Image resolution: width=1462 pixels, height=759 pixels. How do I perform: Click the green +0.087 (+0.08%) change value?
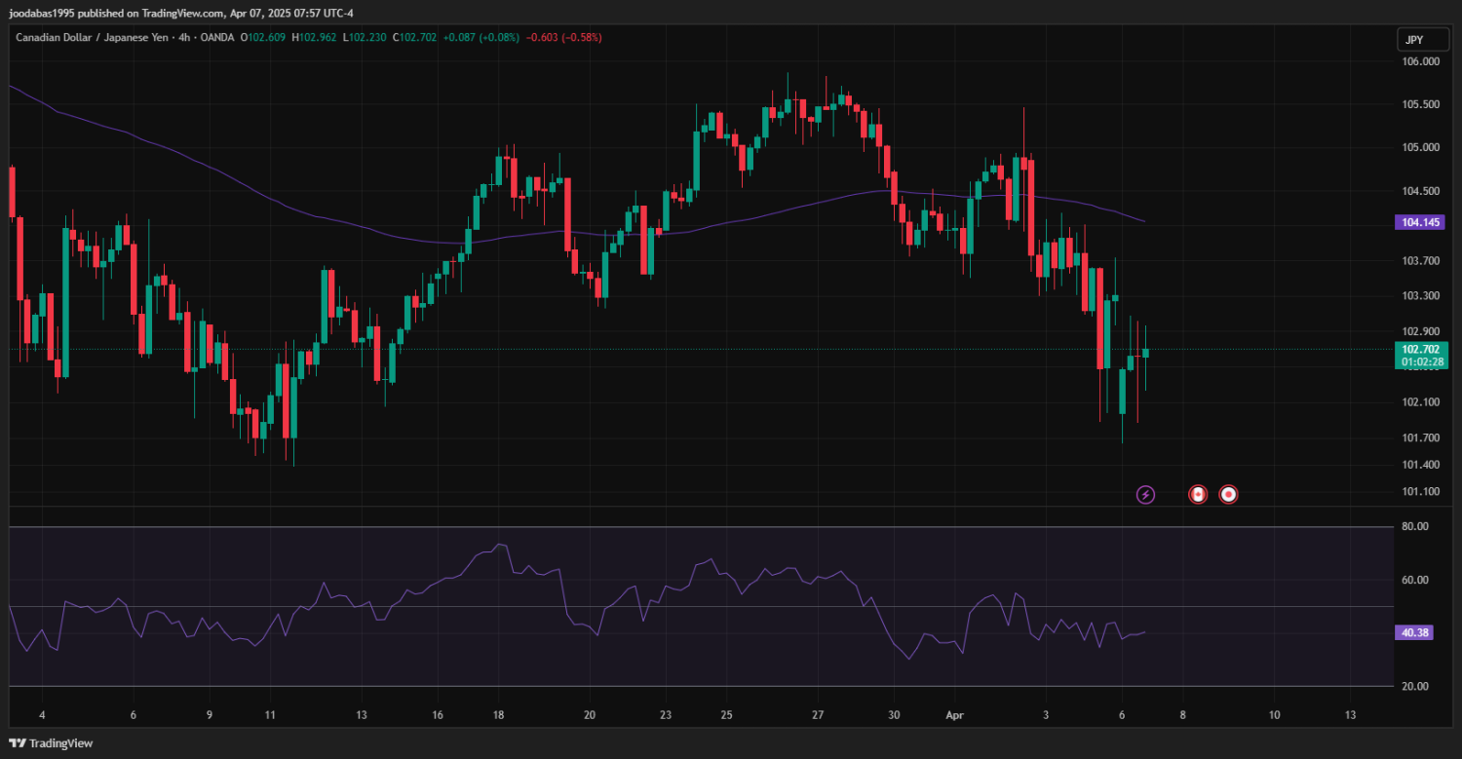point(481,37)
